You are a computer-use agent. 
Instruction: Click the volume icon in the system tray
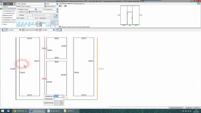pyautogui.click(x=191, y=111)
